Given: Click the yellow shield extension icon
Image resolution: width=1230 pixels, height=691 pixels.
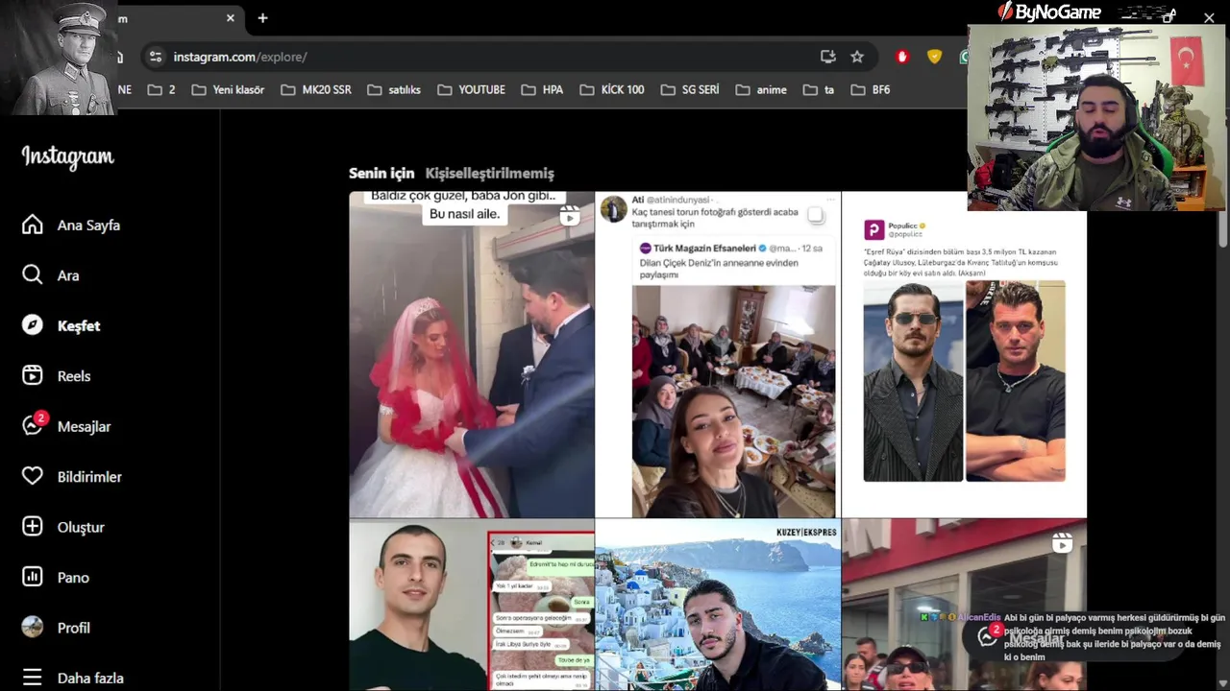Looking at the screenshot, I should click(934, 57).
